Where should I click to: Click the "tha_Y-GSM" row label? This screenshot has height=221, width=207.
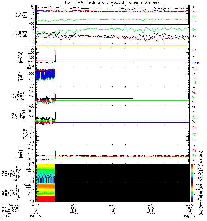coord(10,208)
